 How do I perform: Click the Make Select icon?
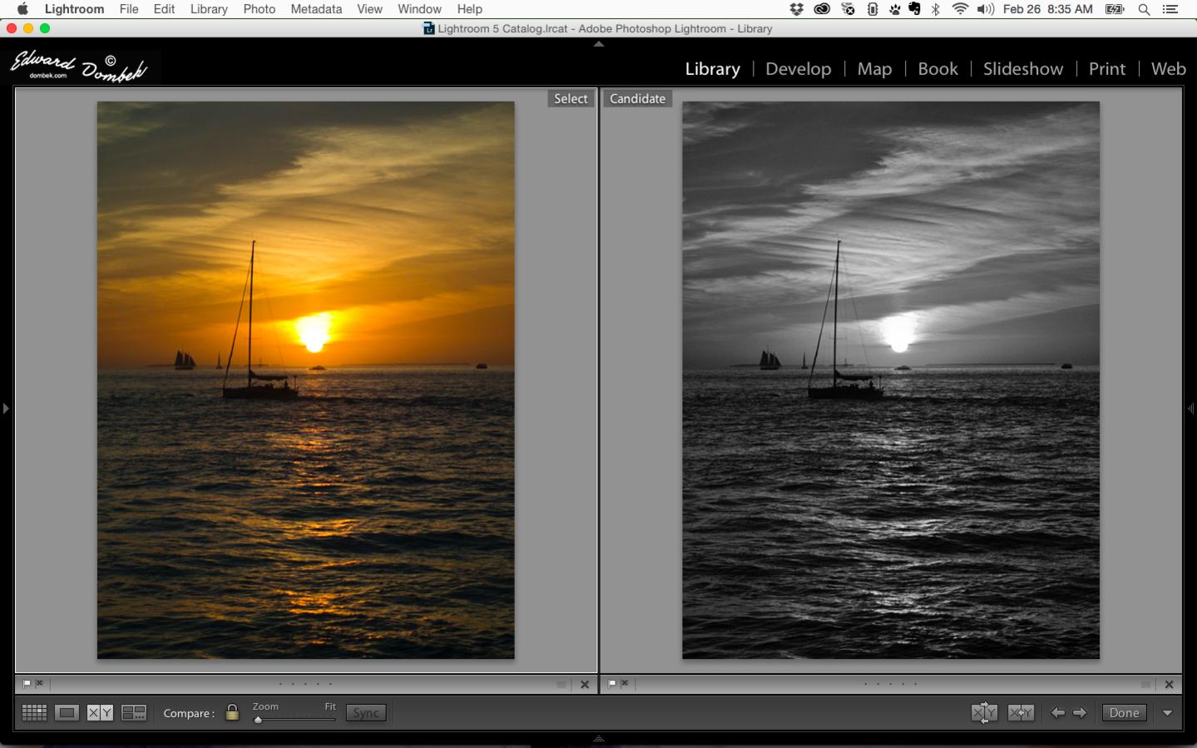click(1021, 713)
